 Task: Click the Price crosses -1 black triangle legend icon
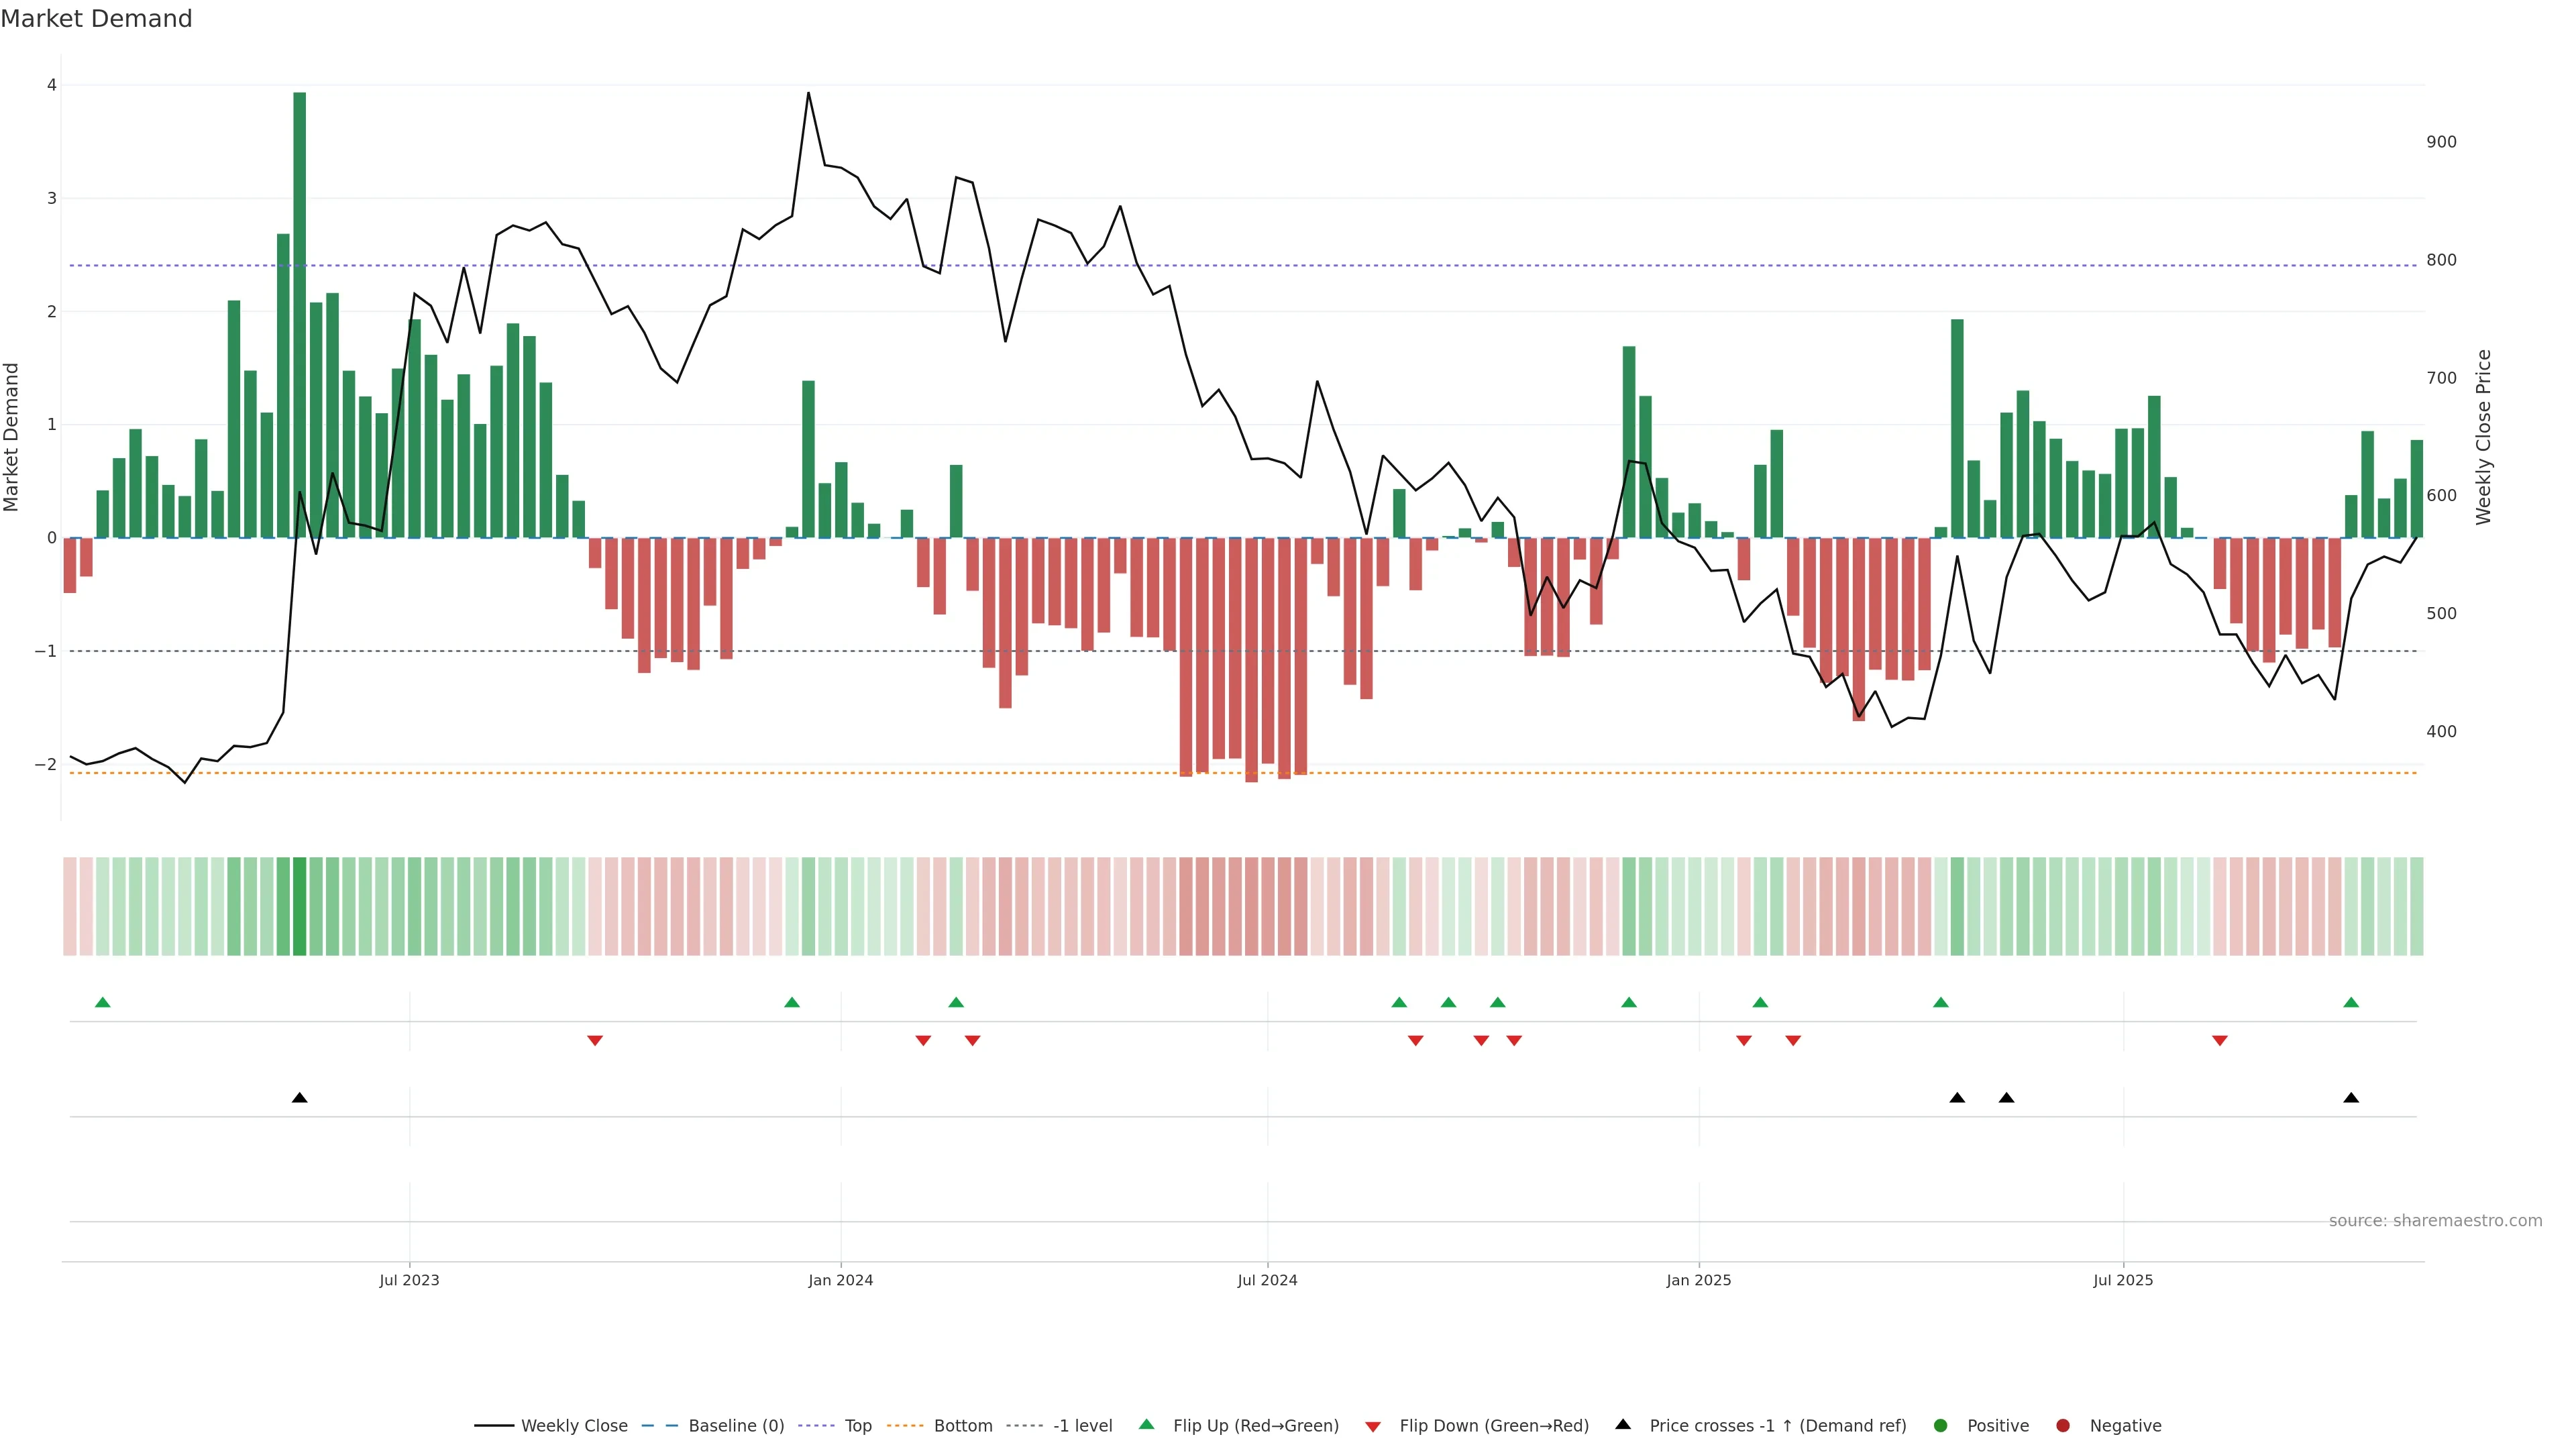pos(1623,1425)
